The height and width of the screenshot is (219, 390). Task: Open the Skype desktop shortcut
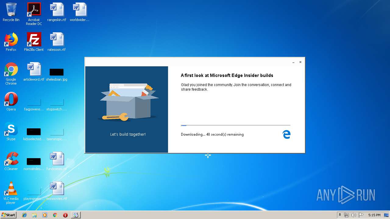pos(11,131)
